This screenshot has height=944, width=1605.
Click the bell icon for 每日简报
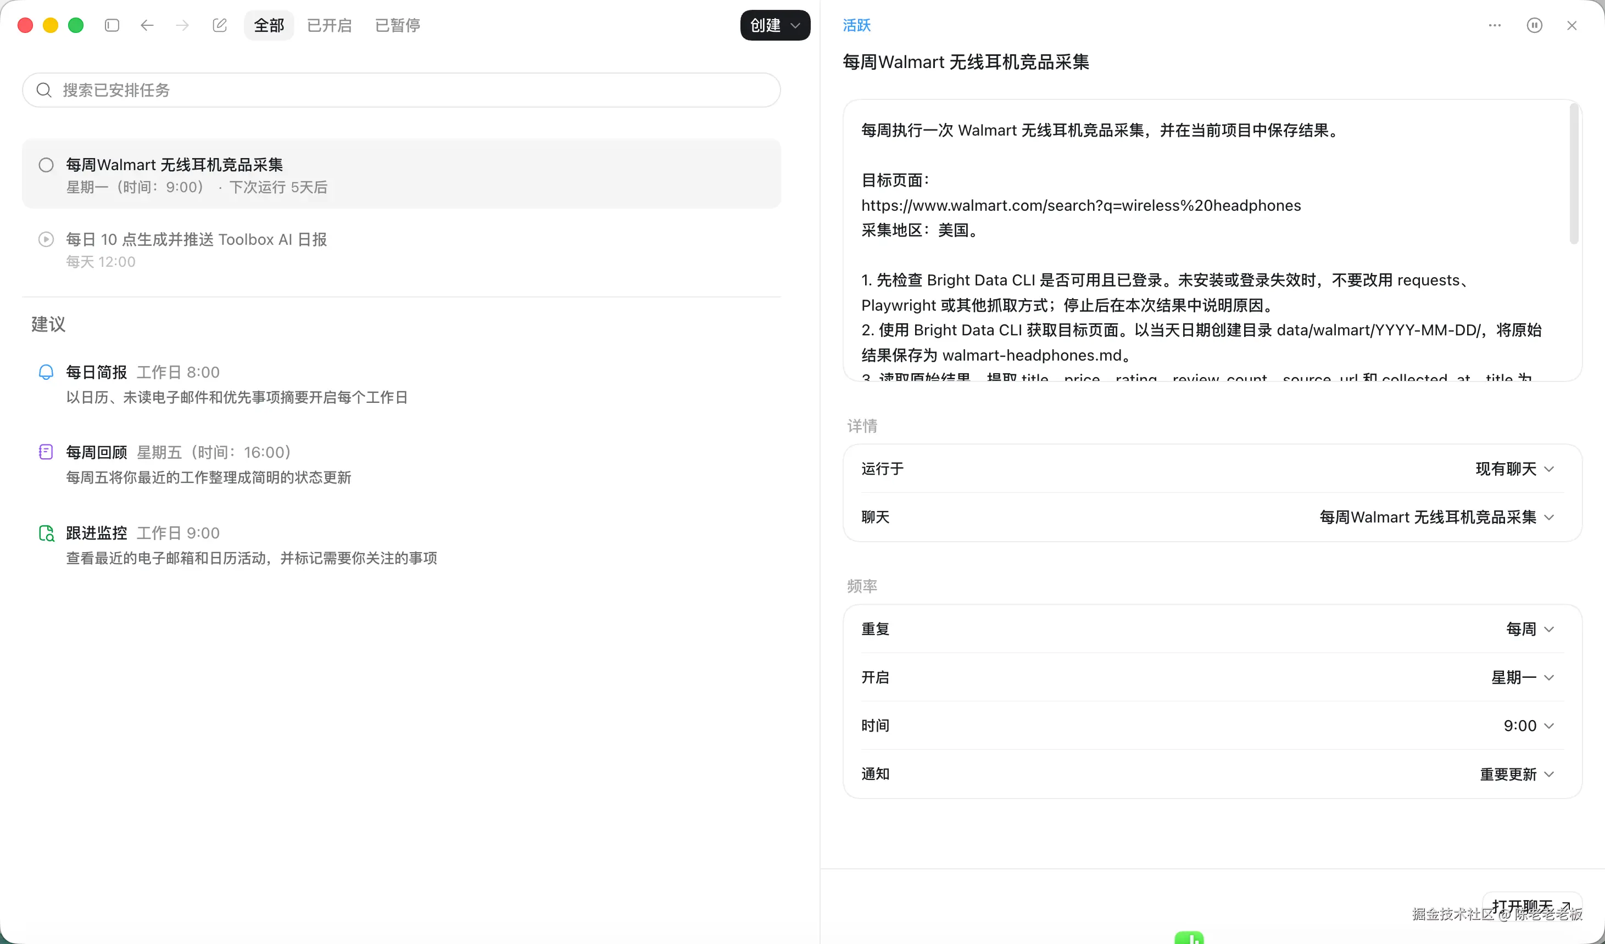point(46,372)
